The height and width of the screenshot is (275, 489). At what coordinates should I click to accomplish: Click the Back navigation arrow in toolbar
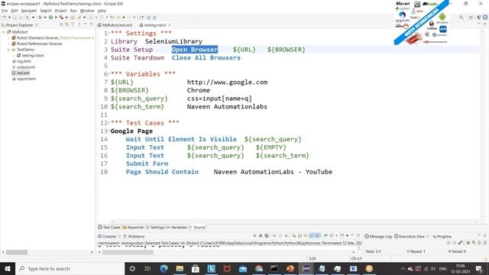click(119, 18)
